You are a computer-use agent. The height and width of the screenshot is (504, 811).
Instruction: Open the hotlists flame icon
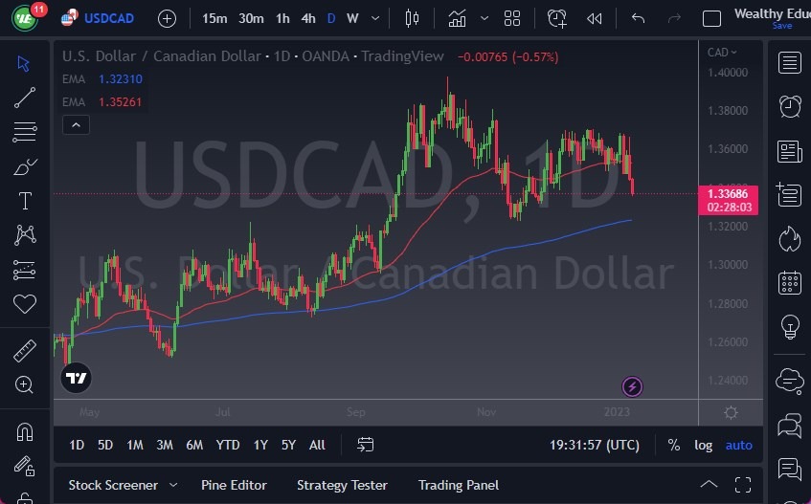pyautogui.click(x=790, y=239)
